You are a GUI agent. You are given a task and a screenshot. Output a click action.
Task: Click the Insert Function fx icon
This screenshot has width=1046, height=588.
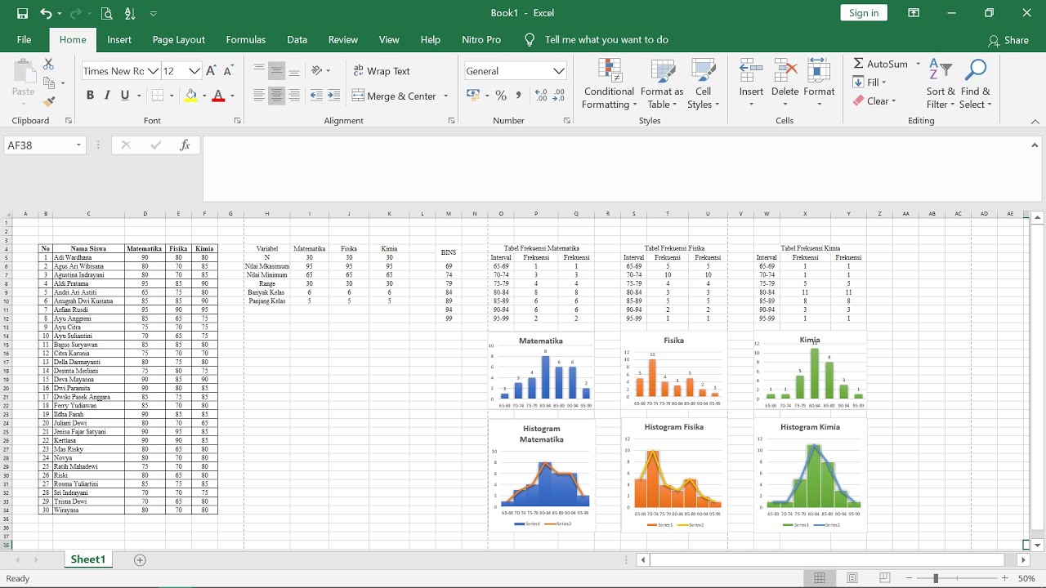coord(186,145)
